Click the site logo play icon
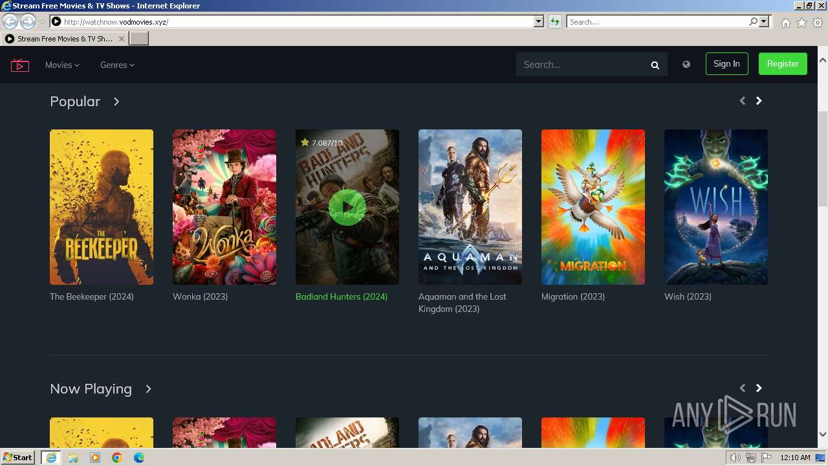 pyautogui.click(x=20, y=65)
